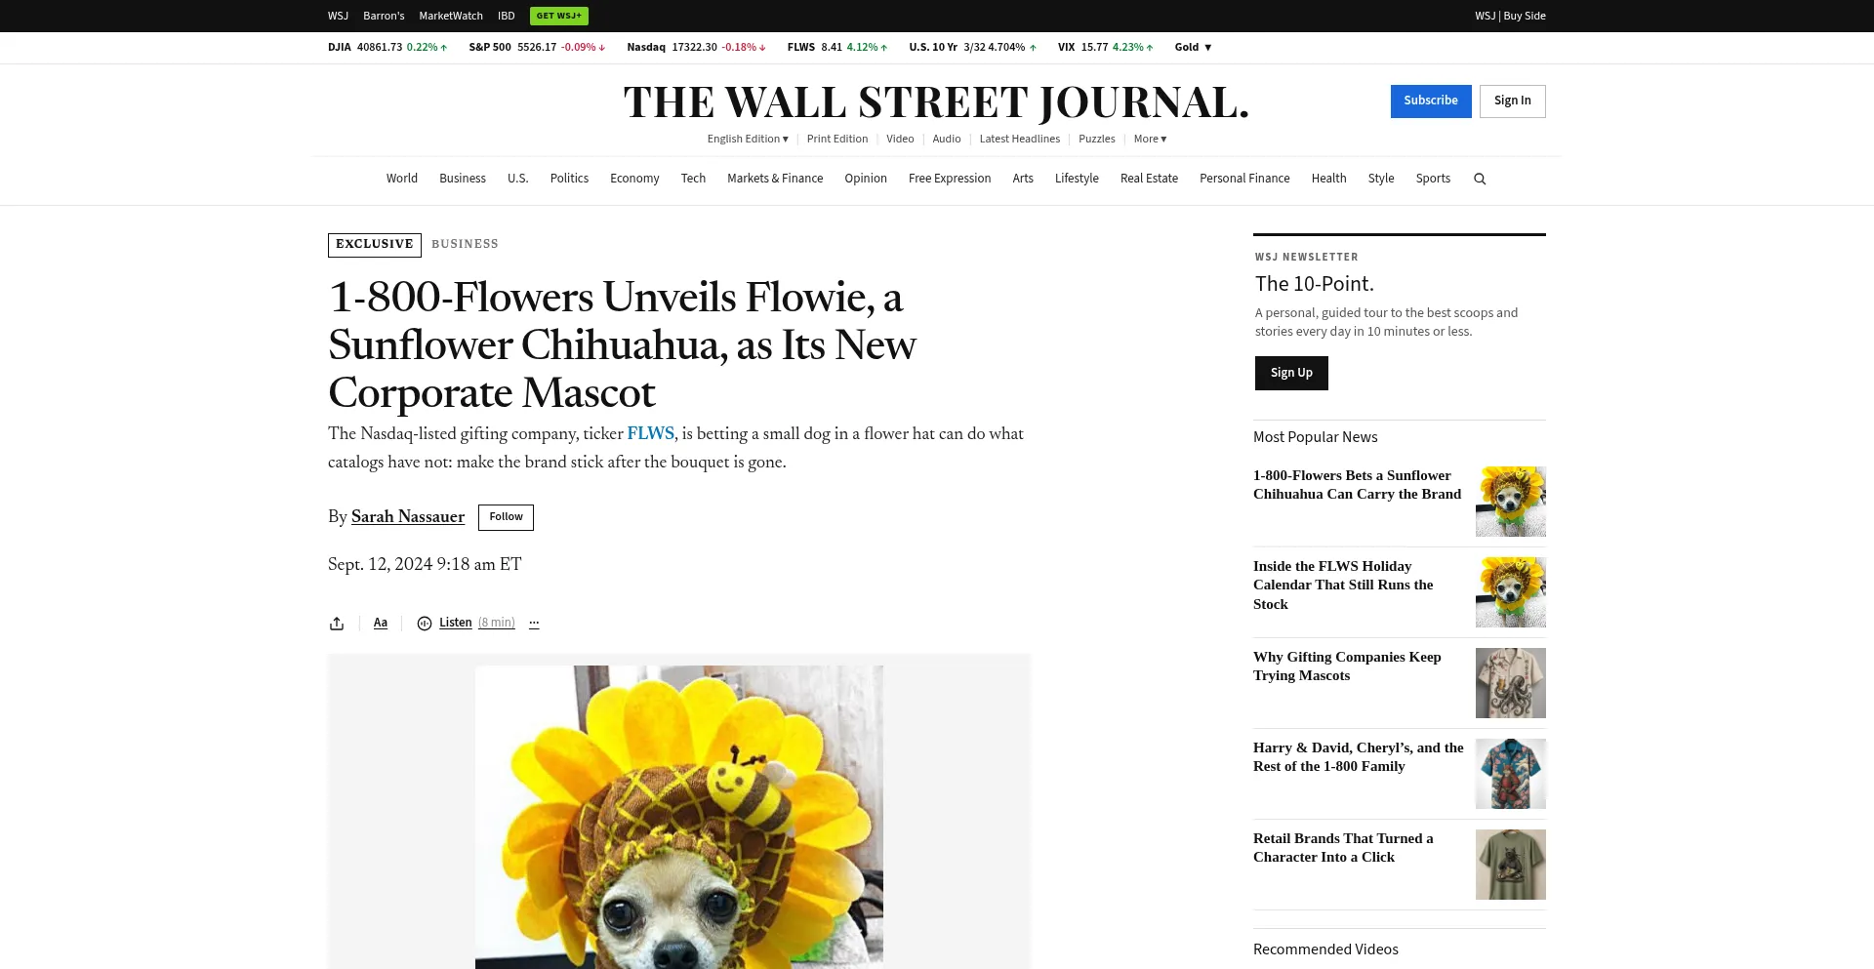The width and height of the screenshot is (1874, 969).
Task: Open Personal Finance section
Action: (x=1244, y=179)
